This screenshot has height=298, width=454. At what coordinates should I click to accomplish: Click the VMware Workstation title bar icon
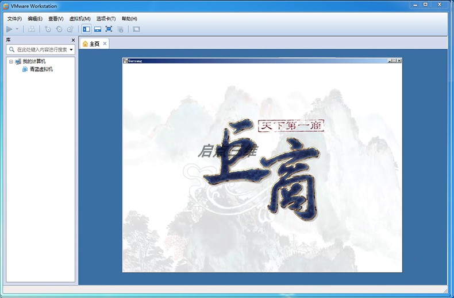[6, 6]
